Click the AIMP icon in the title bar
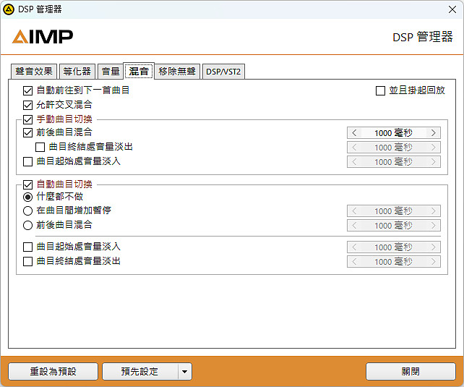The width and height of the screenshot is (464, 387). (x=9, y=9)
